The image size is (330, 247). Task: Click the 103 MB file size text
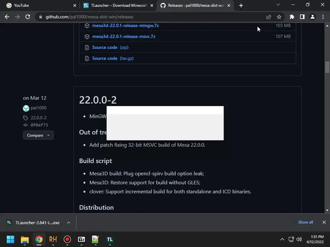[283, 25]
